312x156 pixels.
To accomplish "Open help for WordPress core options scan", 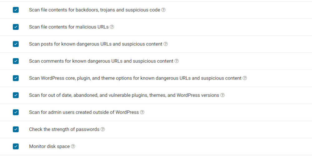I will point(245,78).
